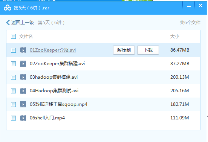Check the box for 04Hadoop集群测试.avi

point(14,91)
